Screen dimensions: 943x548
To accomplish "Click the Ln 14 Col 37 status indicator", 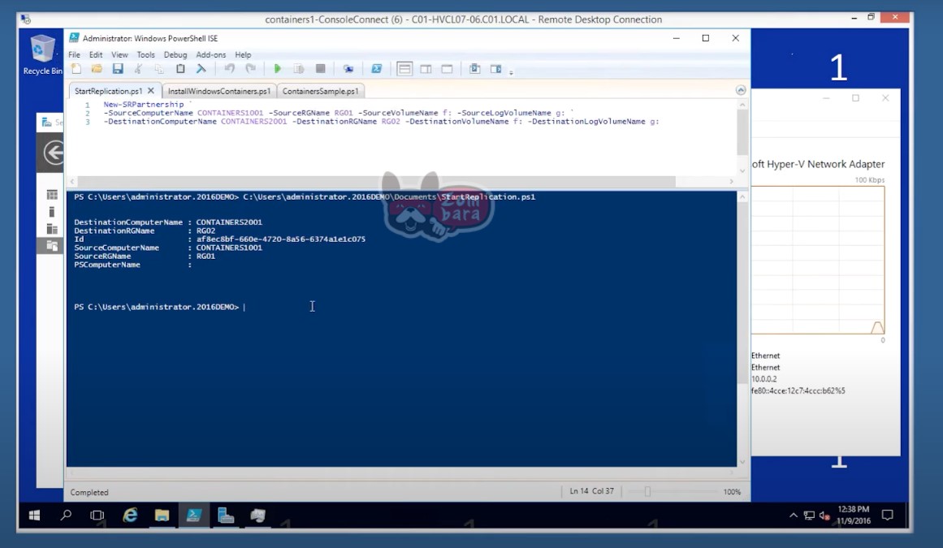I will coord(592,491).
